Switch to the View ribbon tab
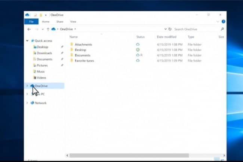Screen dimensions: 243x162 coord(73,22)
